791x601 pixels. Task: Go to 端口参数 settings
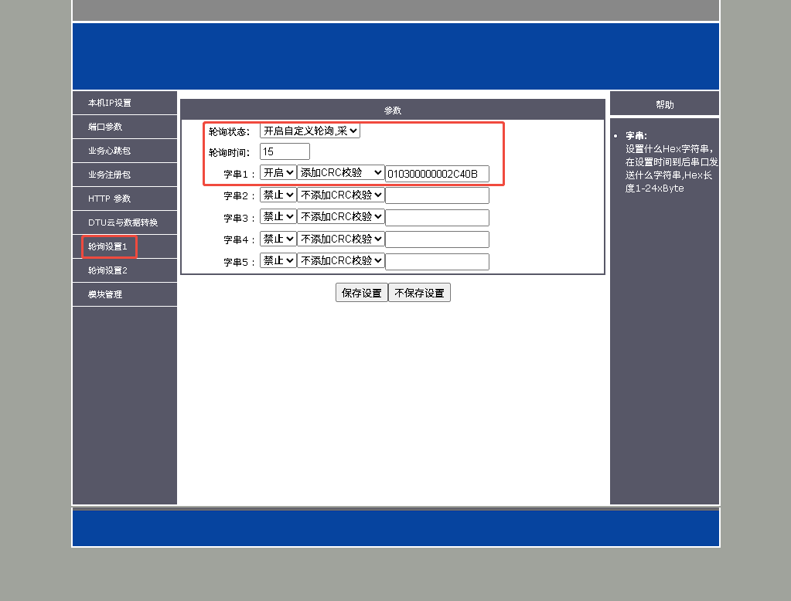tap(105, 127)
